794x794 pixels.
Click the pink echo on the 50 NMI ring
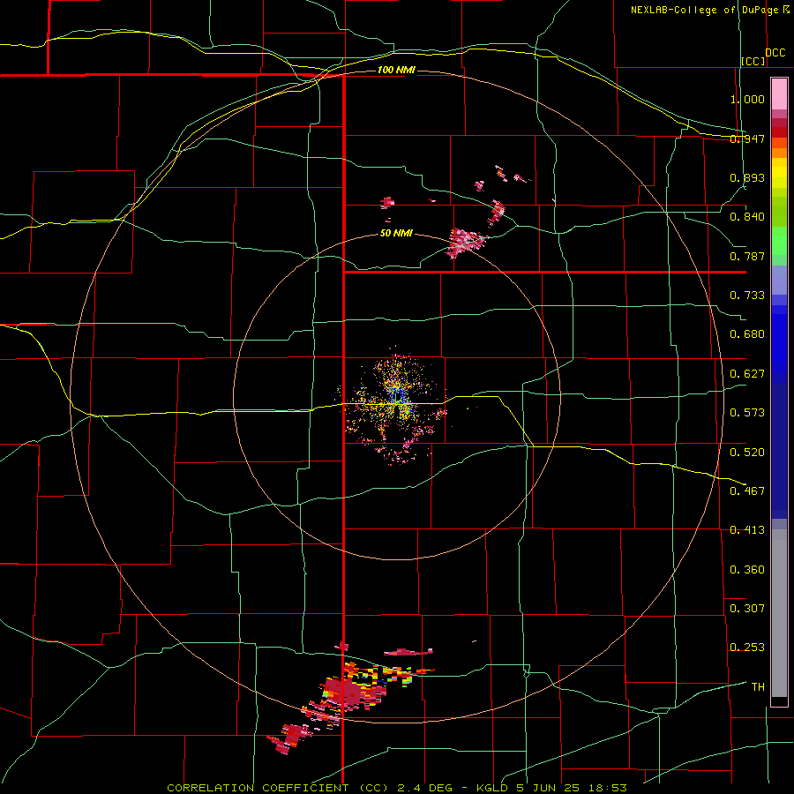coord(466,242)
